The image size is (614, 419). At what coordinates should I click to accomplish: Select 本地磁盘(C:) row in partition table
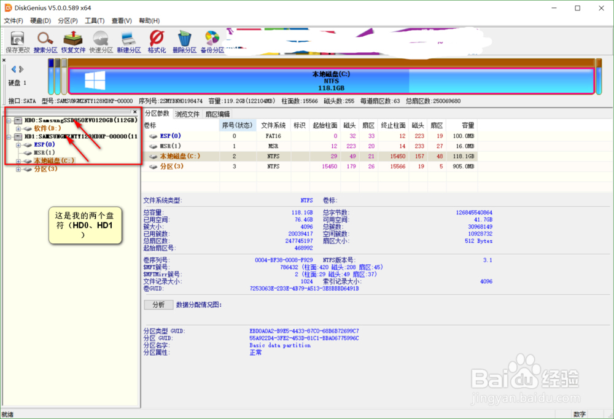click(x=309, y=157)
